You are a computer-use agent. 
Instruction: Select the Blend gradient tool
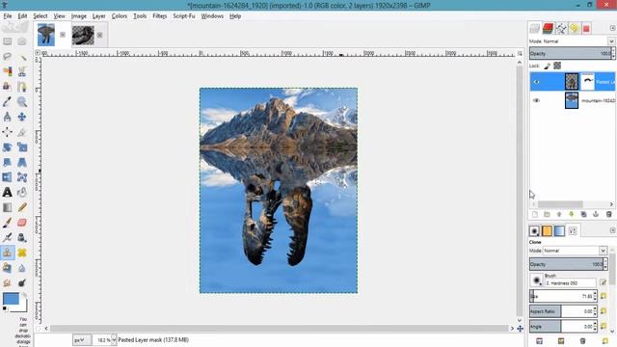(x=7, y=207)
